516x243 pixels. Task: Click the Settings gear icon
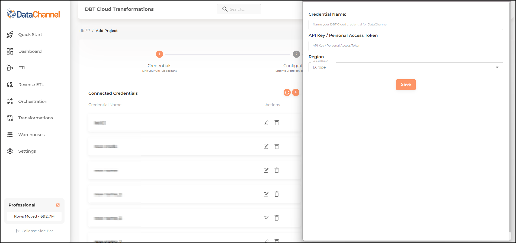[x=10, y=151]
